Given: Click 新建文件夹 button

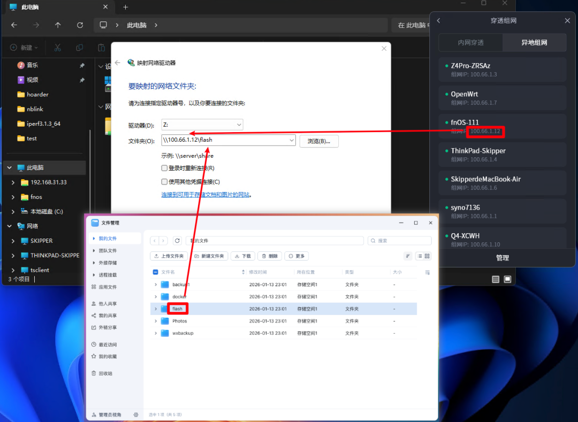Looking at the screenshot, I should coord(209,256).
